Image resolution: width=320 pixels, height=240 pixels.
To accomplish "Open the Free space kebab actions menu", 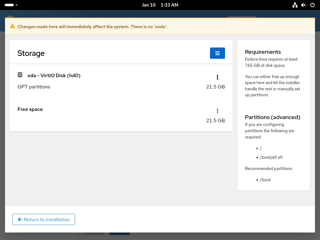I will tap(217, 111).
